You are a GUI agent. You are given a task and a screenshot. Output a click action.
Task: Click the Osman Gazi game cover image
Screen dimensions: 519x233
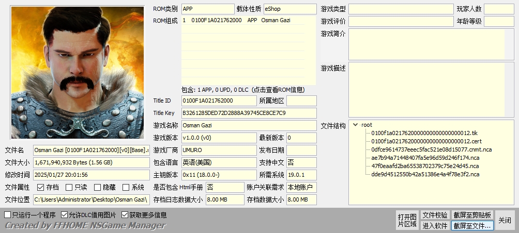coord(78,72)
